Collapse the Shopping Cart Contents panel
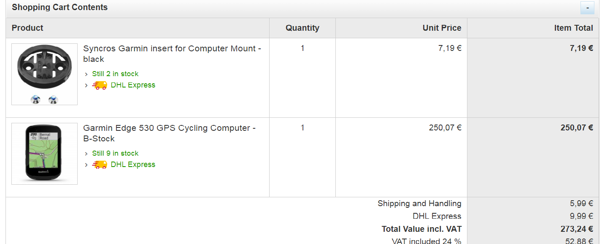The height and width of the screenshot is (244, 602). [587, 8]
